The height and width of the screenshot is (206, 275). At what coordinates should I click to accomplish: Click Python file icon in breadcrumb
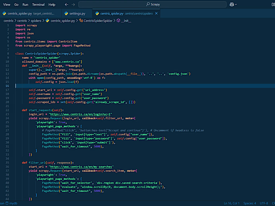pos(48,20)
